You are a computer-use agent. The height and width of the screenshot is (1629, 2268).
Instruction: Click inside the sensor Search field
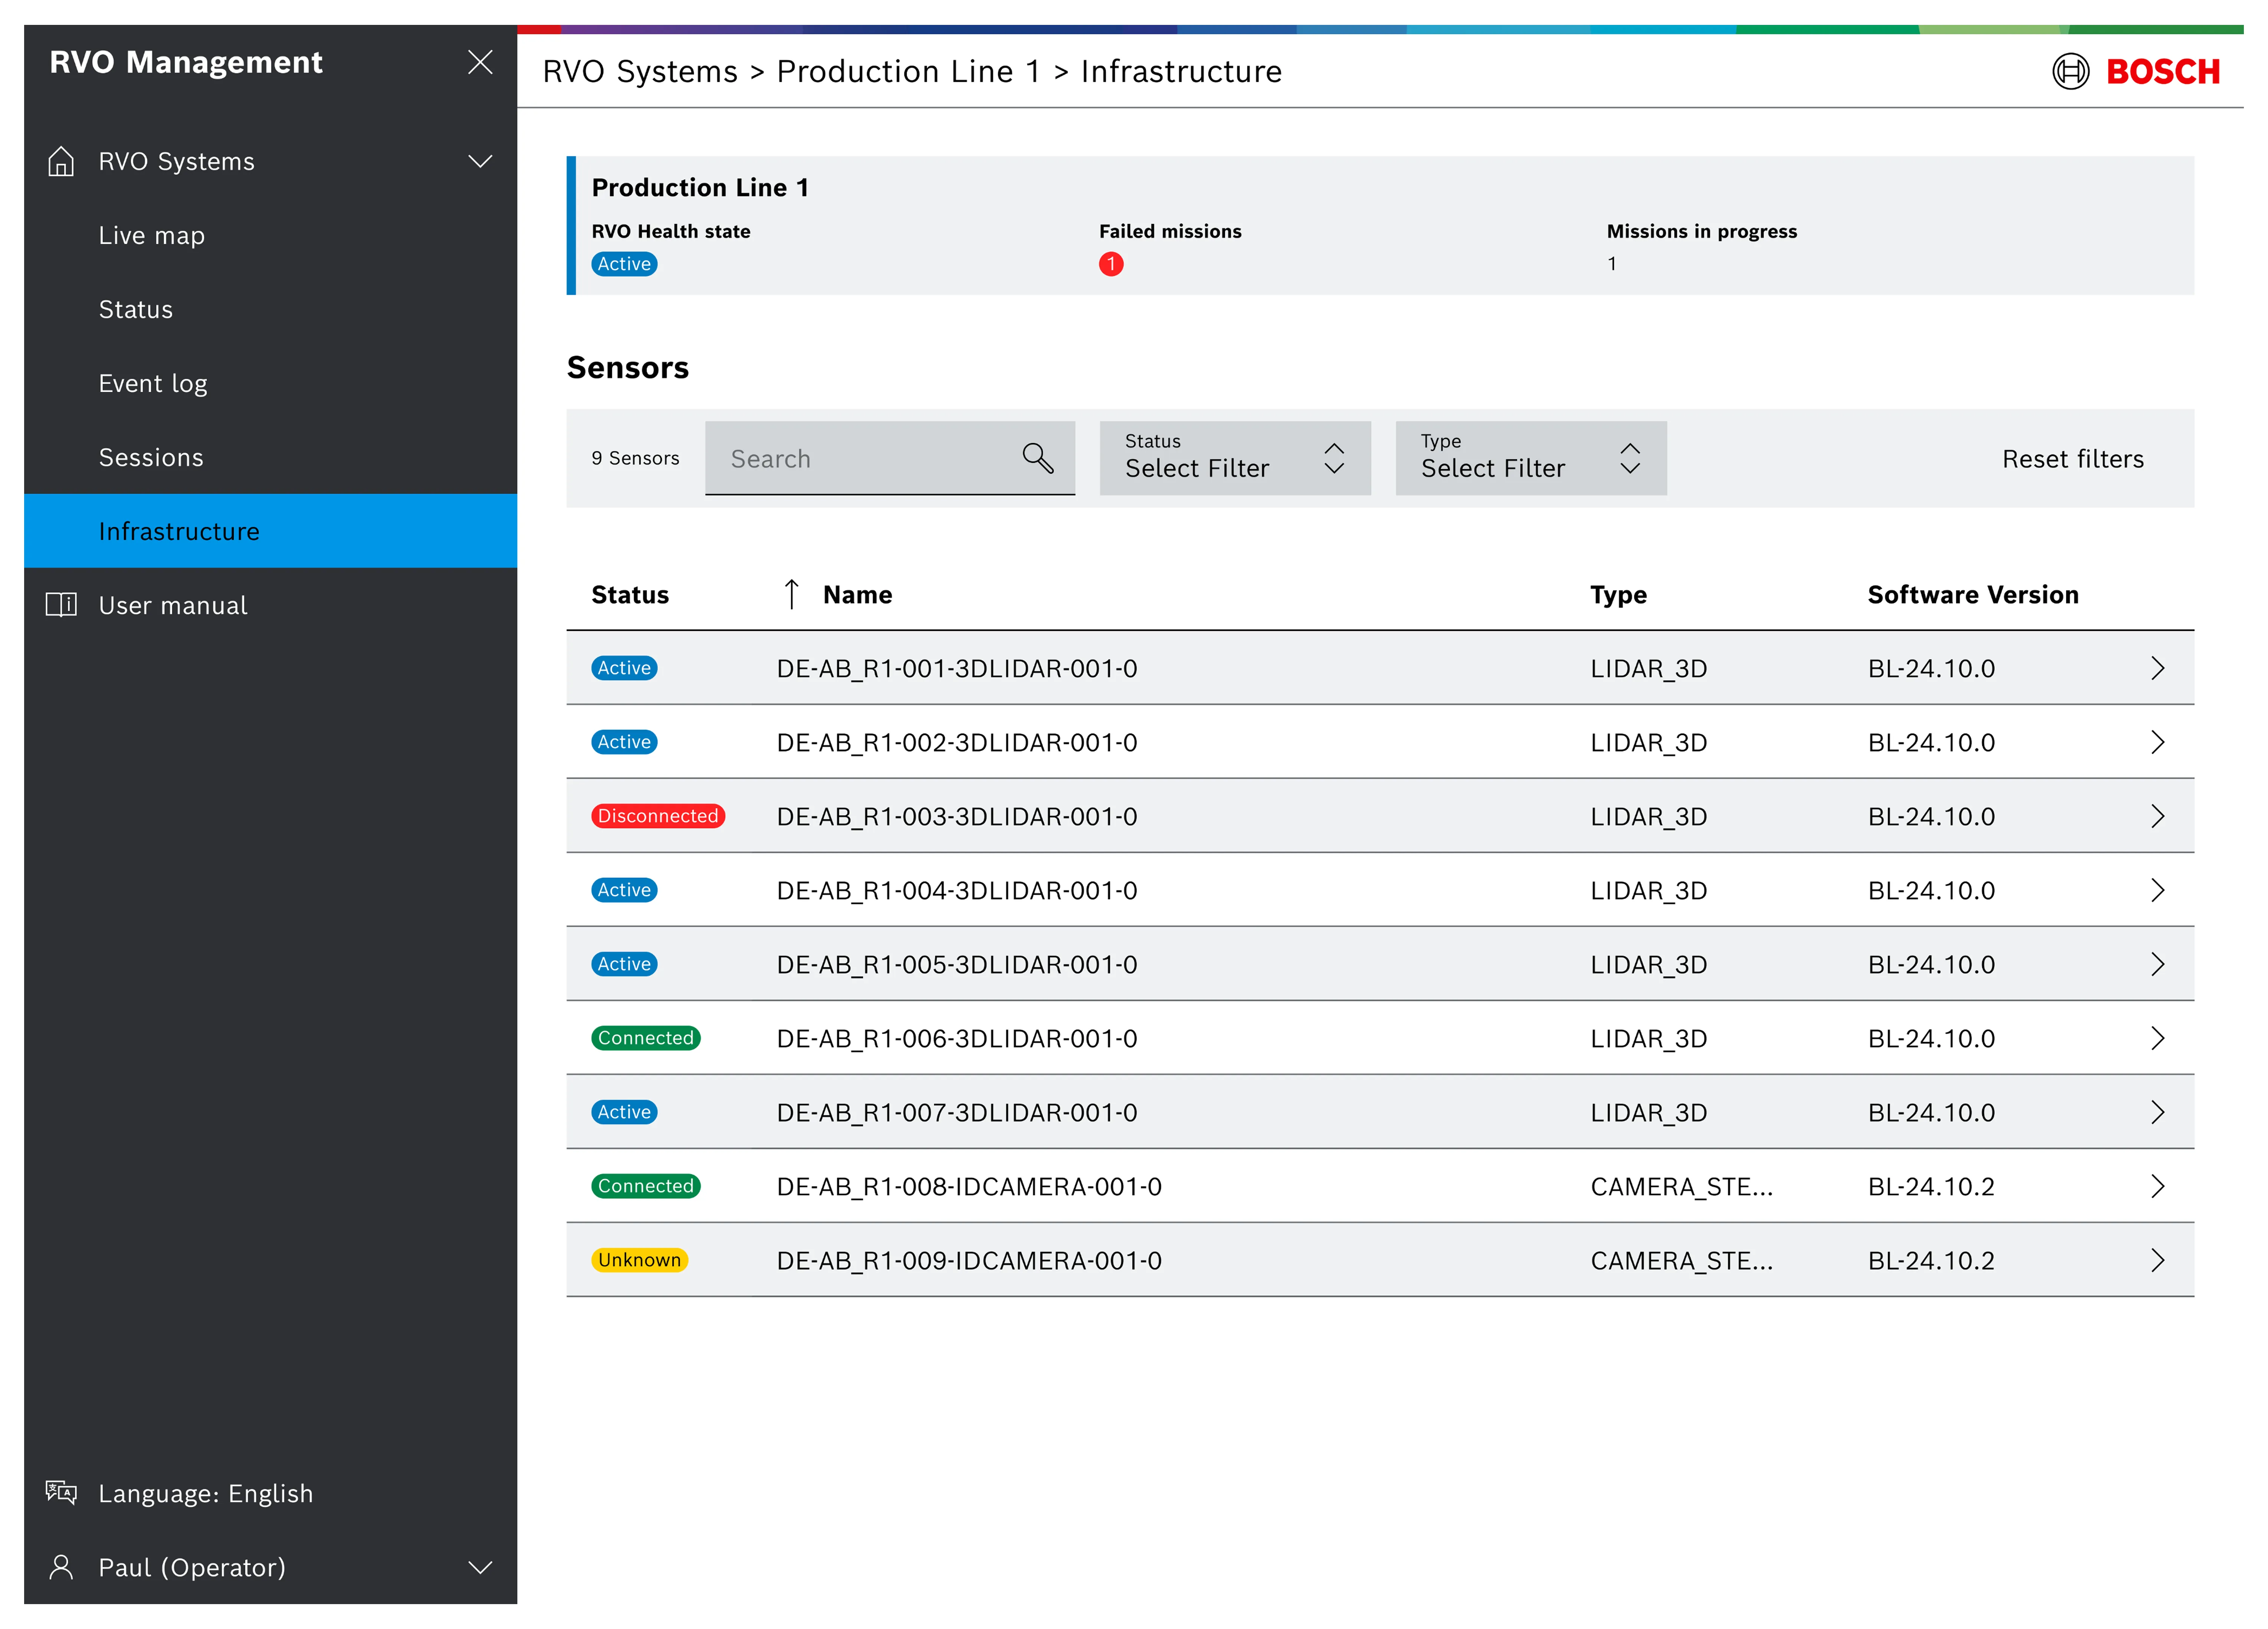[x=860, y=458]
